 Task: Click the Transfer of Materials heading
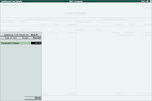76,13
